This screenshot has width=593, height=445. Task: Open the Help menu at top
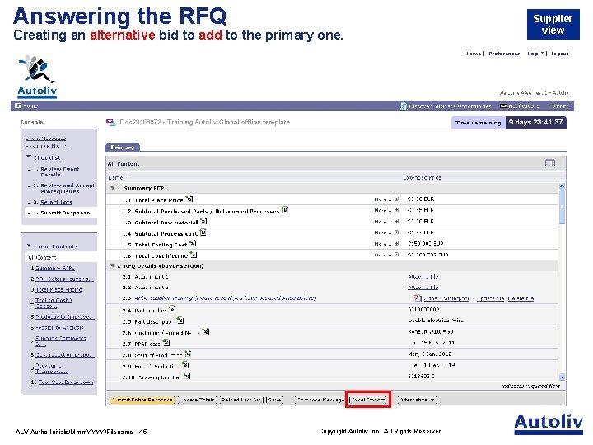coord(535,54)
